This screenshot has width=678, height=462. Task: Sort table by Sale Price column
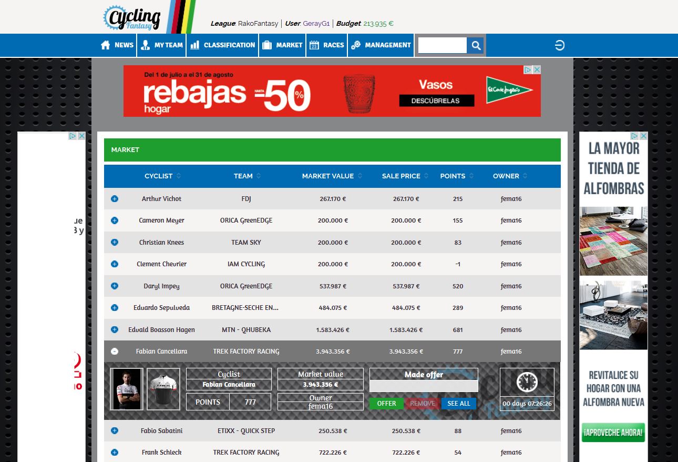(x=405, y=176)
